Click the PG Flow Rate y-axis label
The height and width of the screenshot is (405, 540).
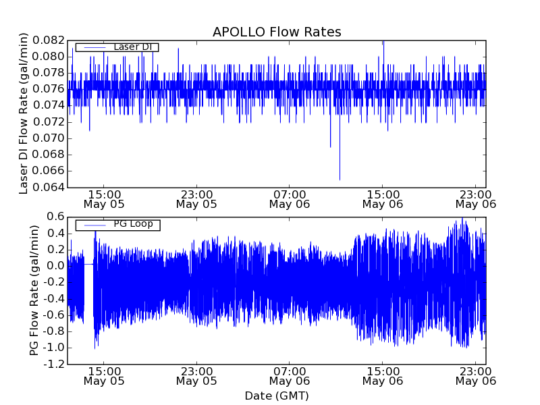[34, 290]
